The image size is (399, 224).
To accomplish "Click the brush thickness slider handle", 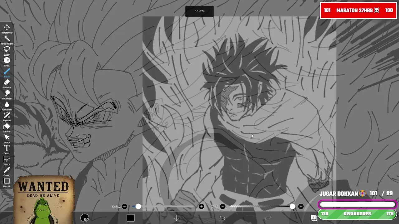I will click(138, 206).
